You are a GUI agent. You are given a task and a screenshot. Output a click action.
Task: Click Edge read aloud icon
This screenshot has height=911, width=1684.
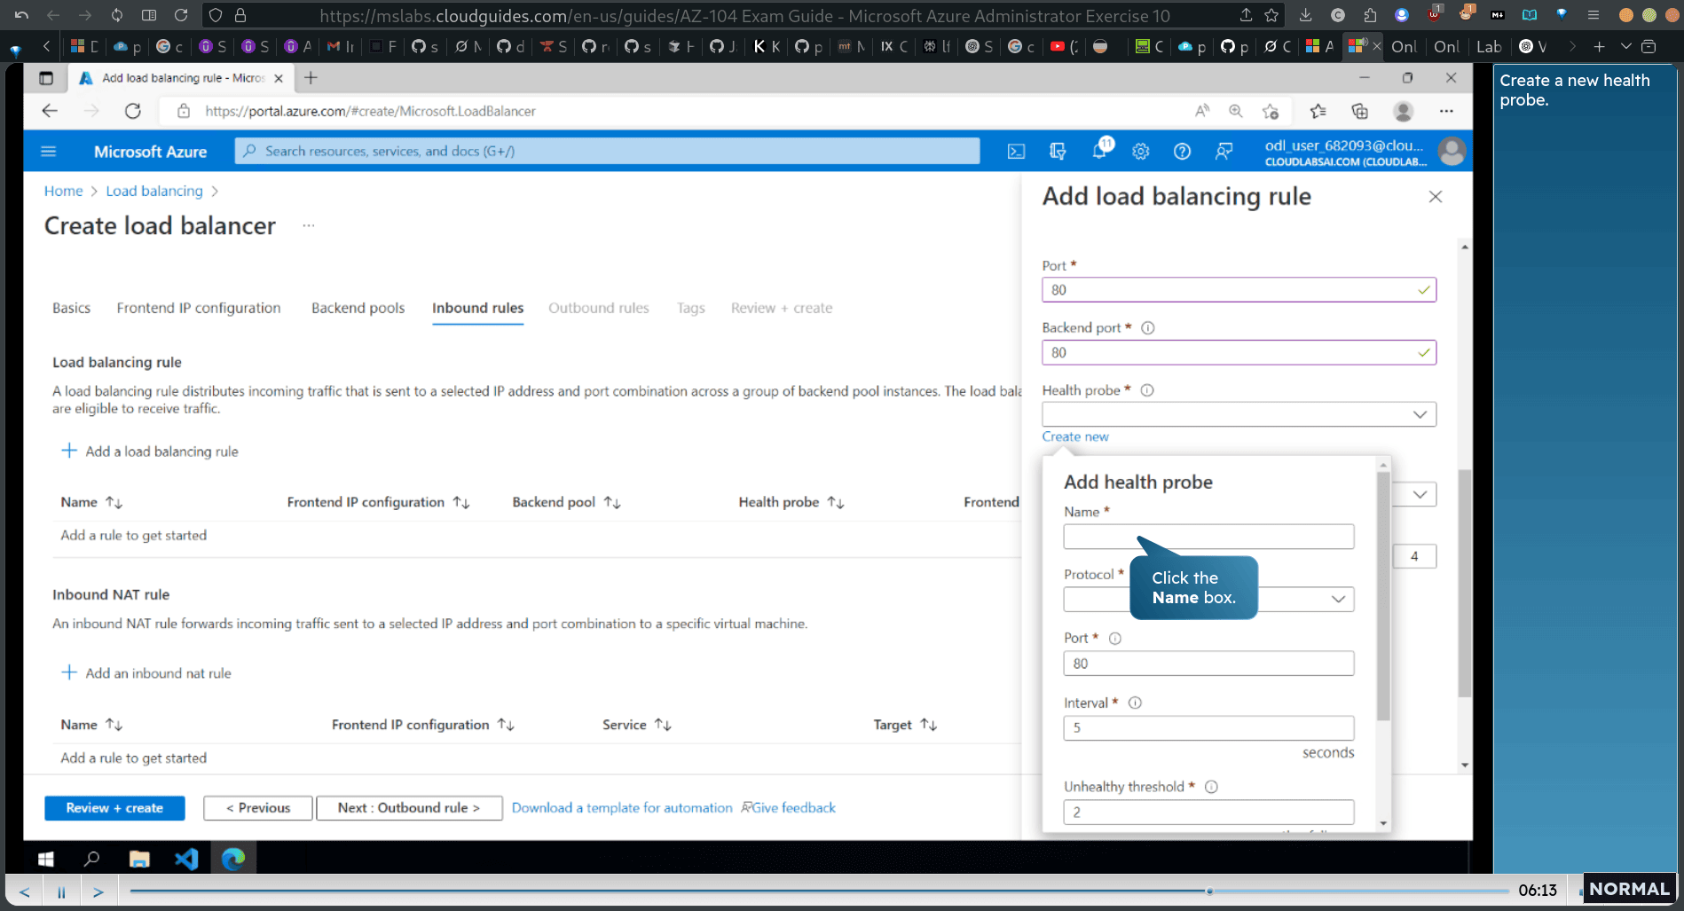[1202, 111]
